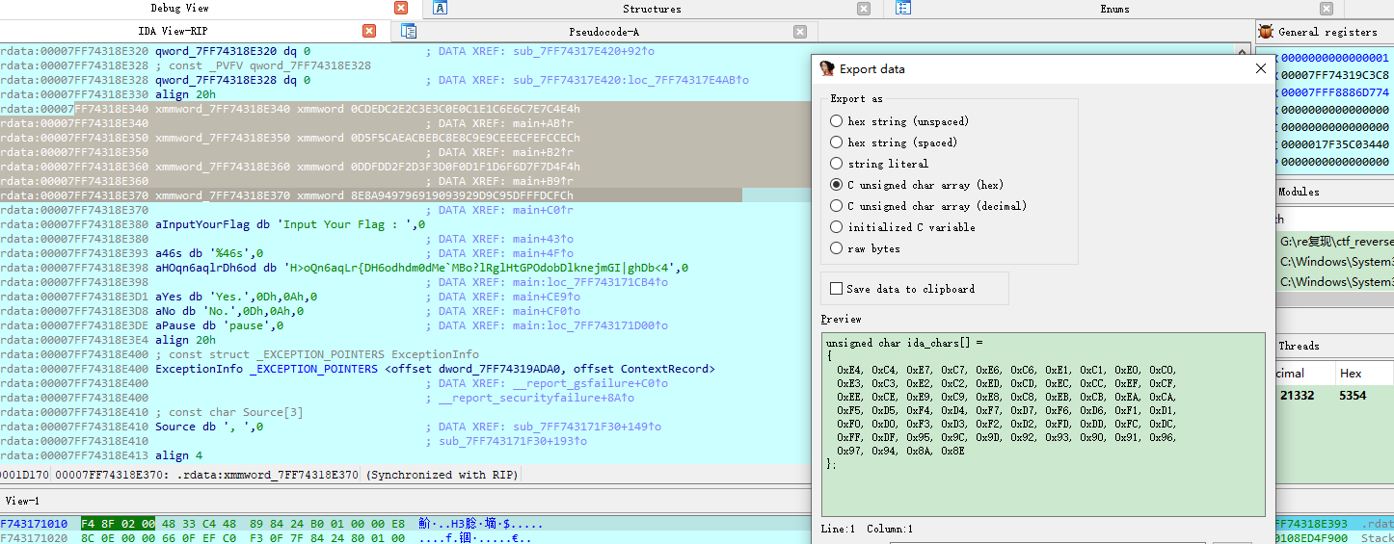Pick the raw bytes radio option
Viewport: 1394px width, 544px height.
point(837,248)
